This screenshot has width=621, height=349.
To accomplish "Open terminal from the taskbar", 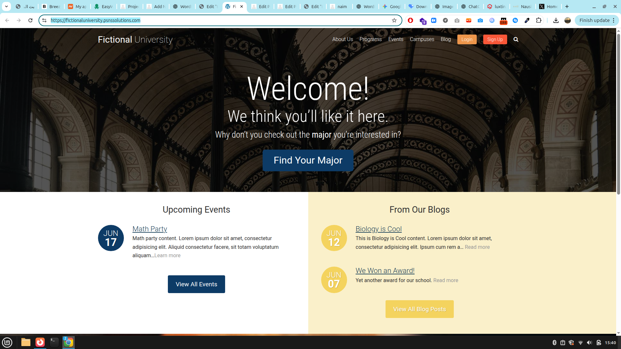I will (x=54, y=342).
